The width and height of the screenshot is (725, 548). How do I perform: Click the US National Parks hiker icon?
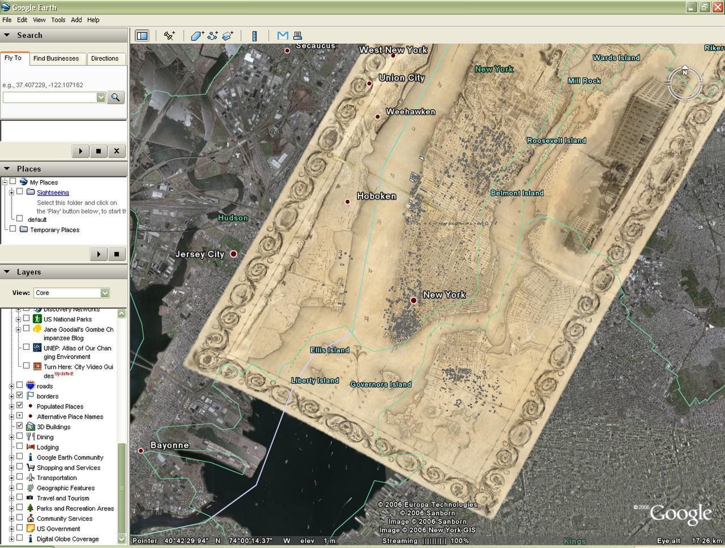pyautogui.click(x=37, y=319)
